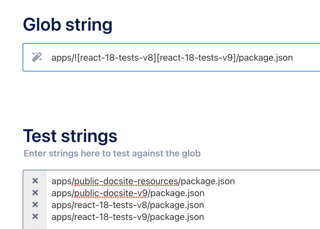Screen dimensions: 320x229
Task: Focus the Glob string input field
Action: pos(171,57)
